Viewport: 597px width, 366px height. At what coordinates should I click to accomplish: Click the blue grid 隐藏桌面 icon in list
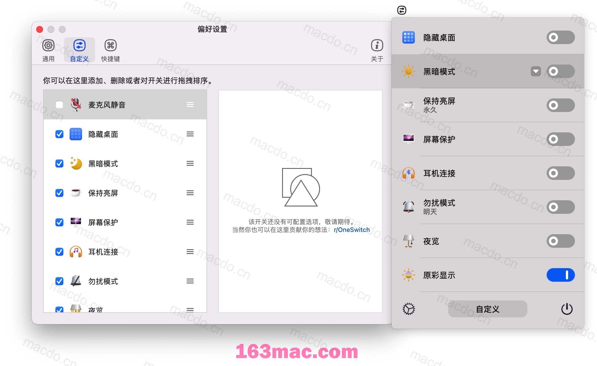click(x=76, y=134)
